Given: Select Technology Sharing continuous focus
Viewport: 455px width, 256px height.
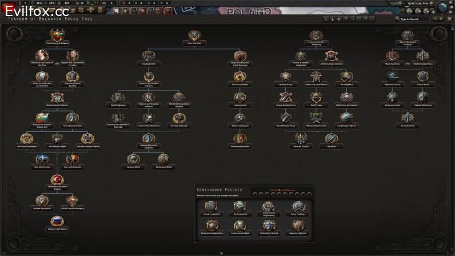Looking at the screenshot, I should [269, 227].
